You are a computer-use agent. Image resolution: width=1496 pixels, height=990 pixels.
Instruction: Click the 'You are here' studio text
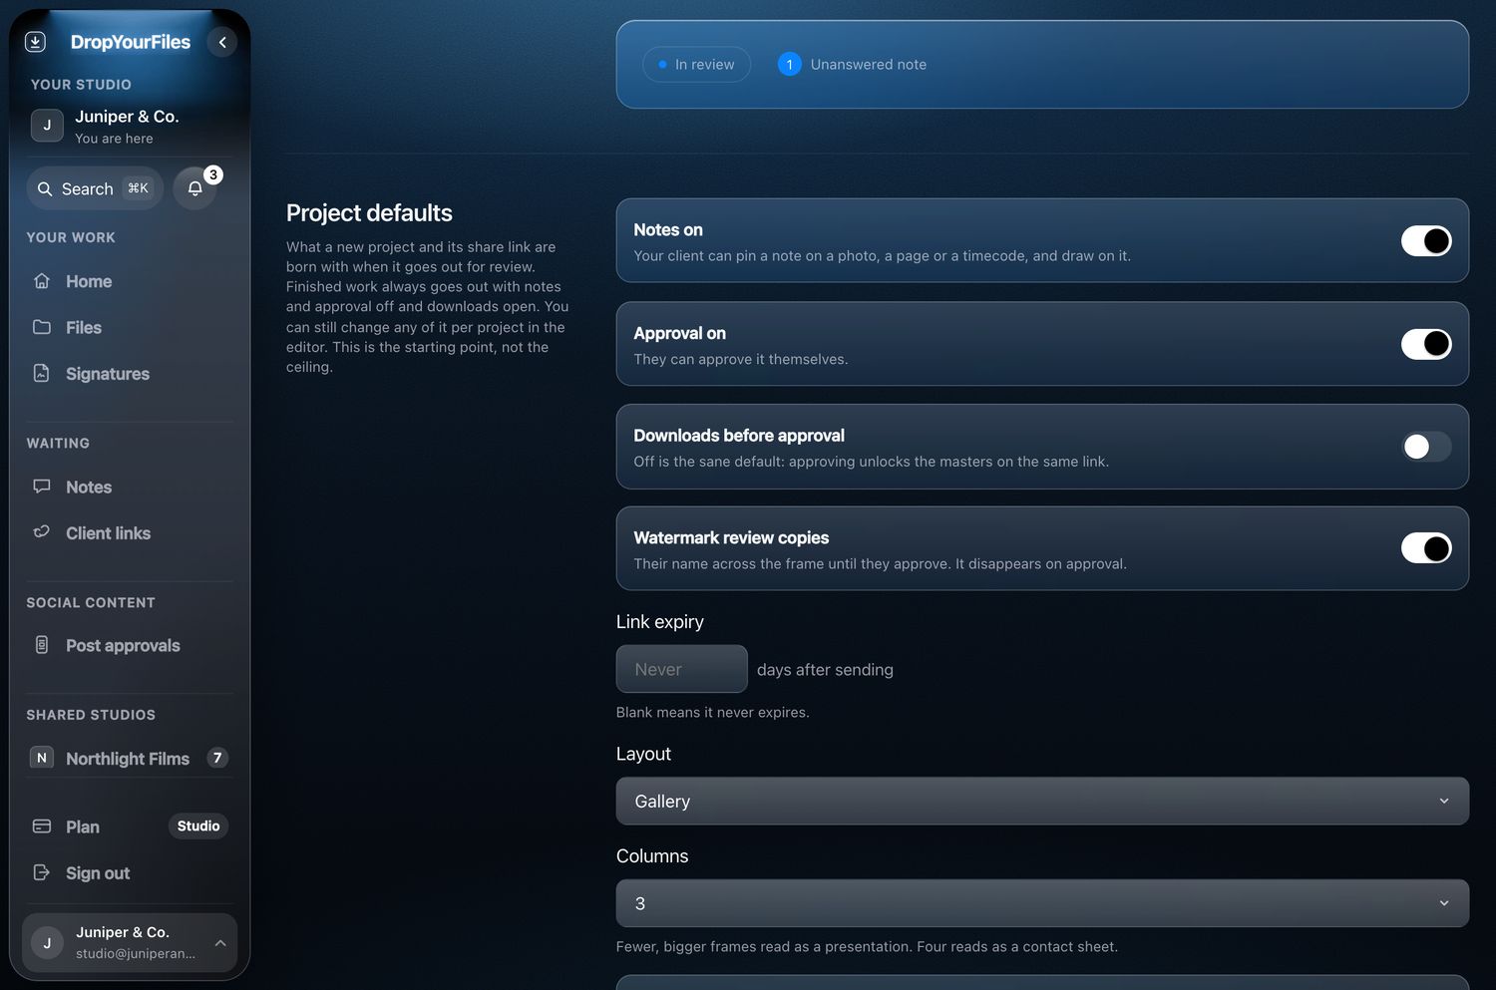[x=114, y=139]
